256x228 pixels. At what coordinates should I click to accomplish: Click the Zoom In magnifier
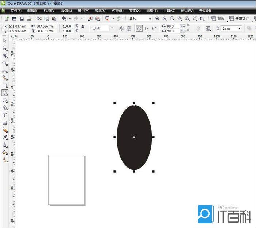pos(157,19)
